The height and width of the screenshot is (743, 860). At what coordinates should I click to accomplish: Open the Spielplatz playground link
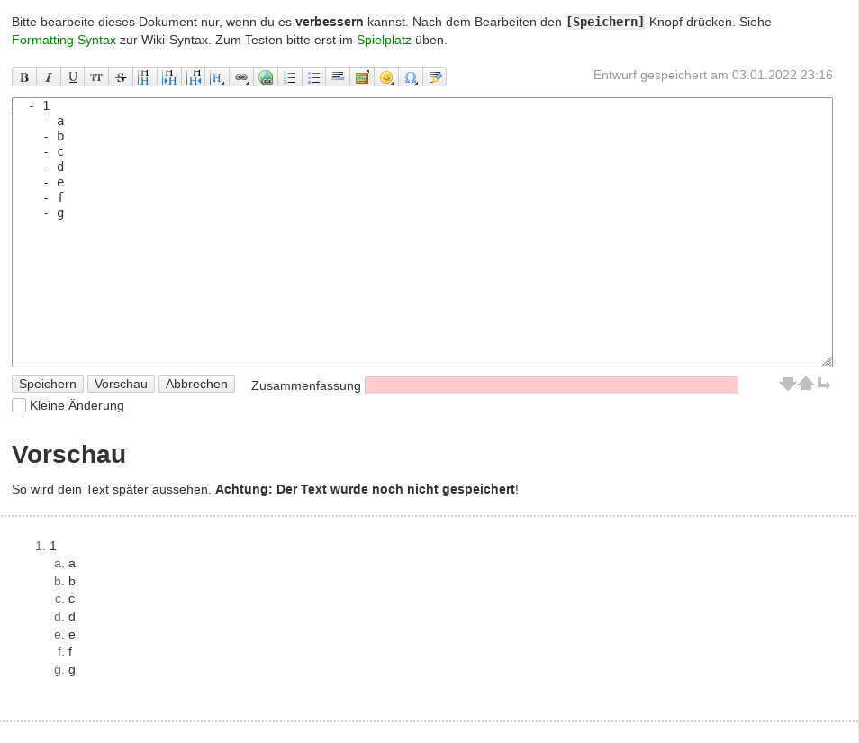pyautogui.click(x=384, y=40)
